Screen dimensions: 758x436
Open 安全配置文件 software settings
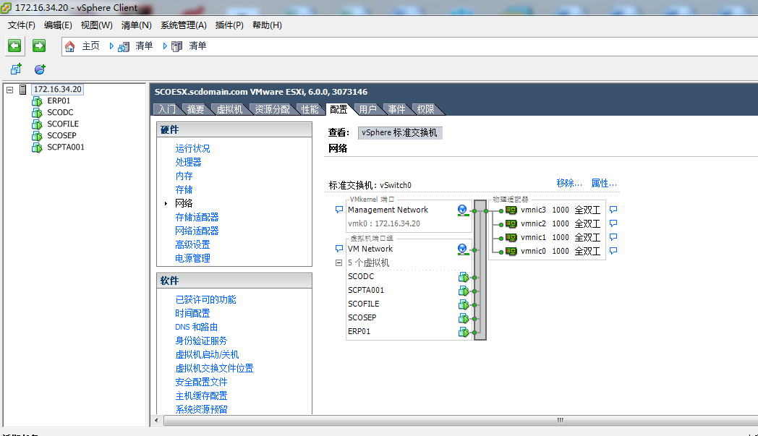click(x=201, y=382)
